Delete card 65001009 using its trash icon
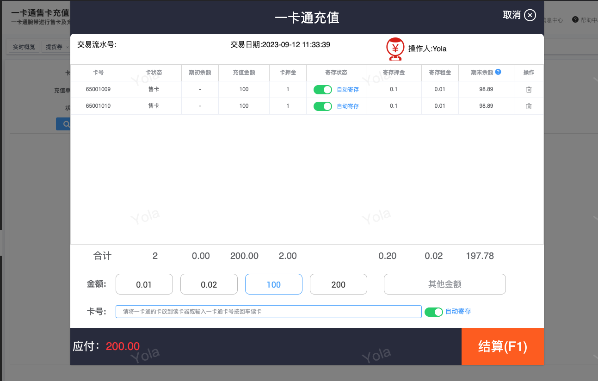 (x=529, y=90)
